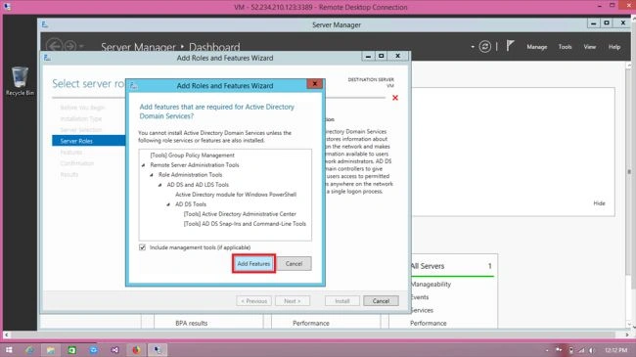This screenshot has height=357, width=636.
Task: Open the Tools menu in Server Manager
Action: point(565,47)
